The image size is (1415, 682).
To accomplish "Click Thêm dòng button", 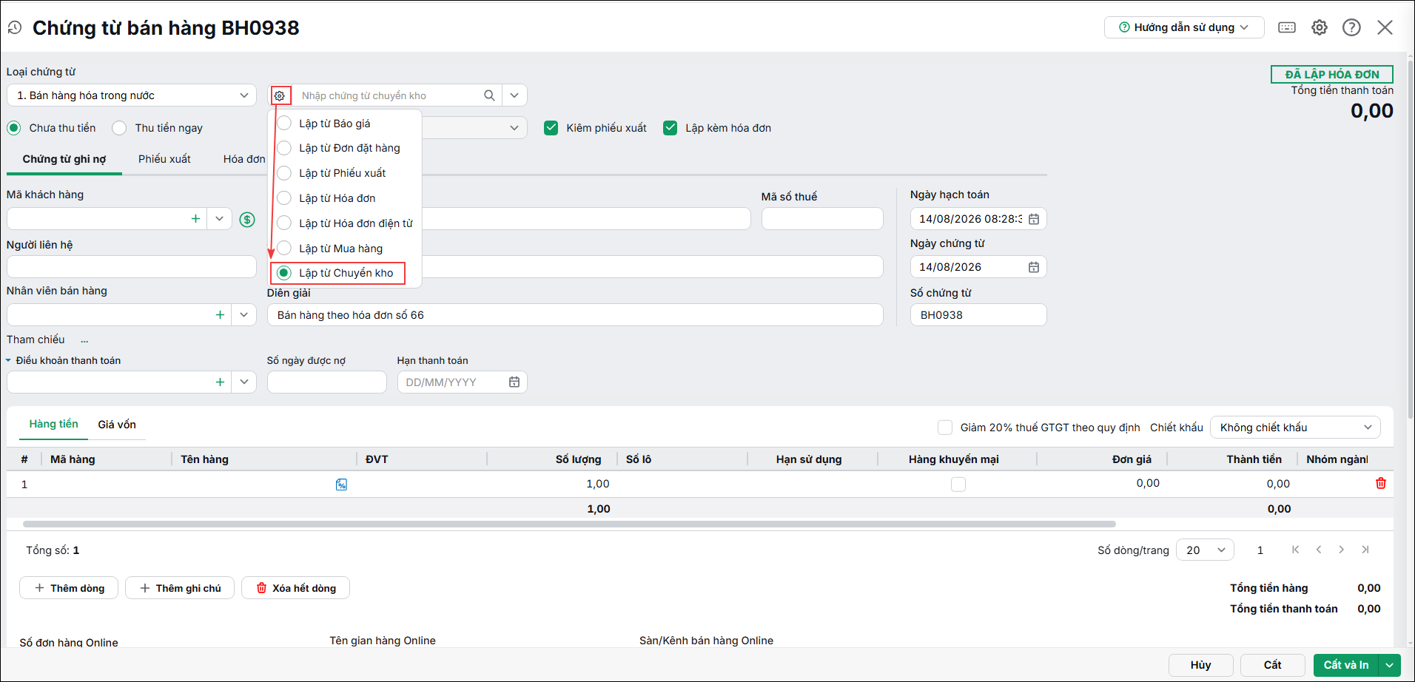I will coord(69,588).
